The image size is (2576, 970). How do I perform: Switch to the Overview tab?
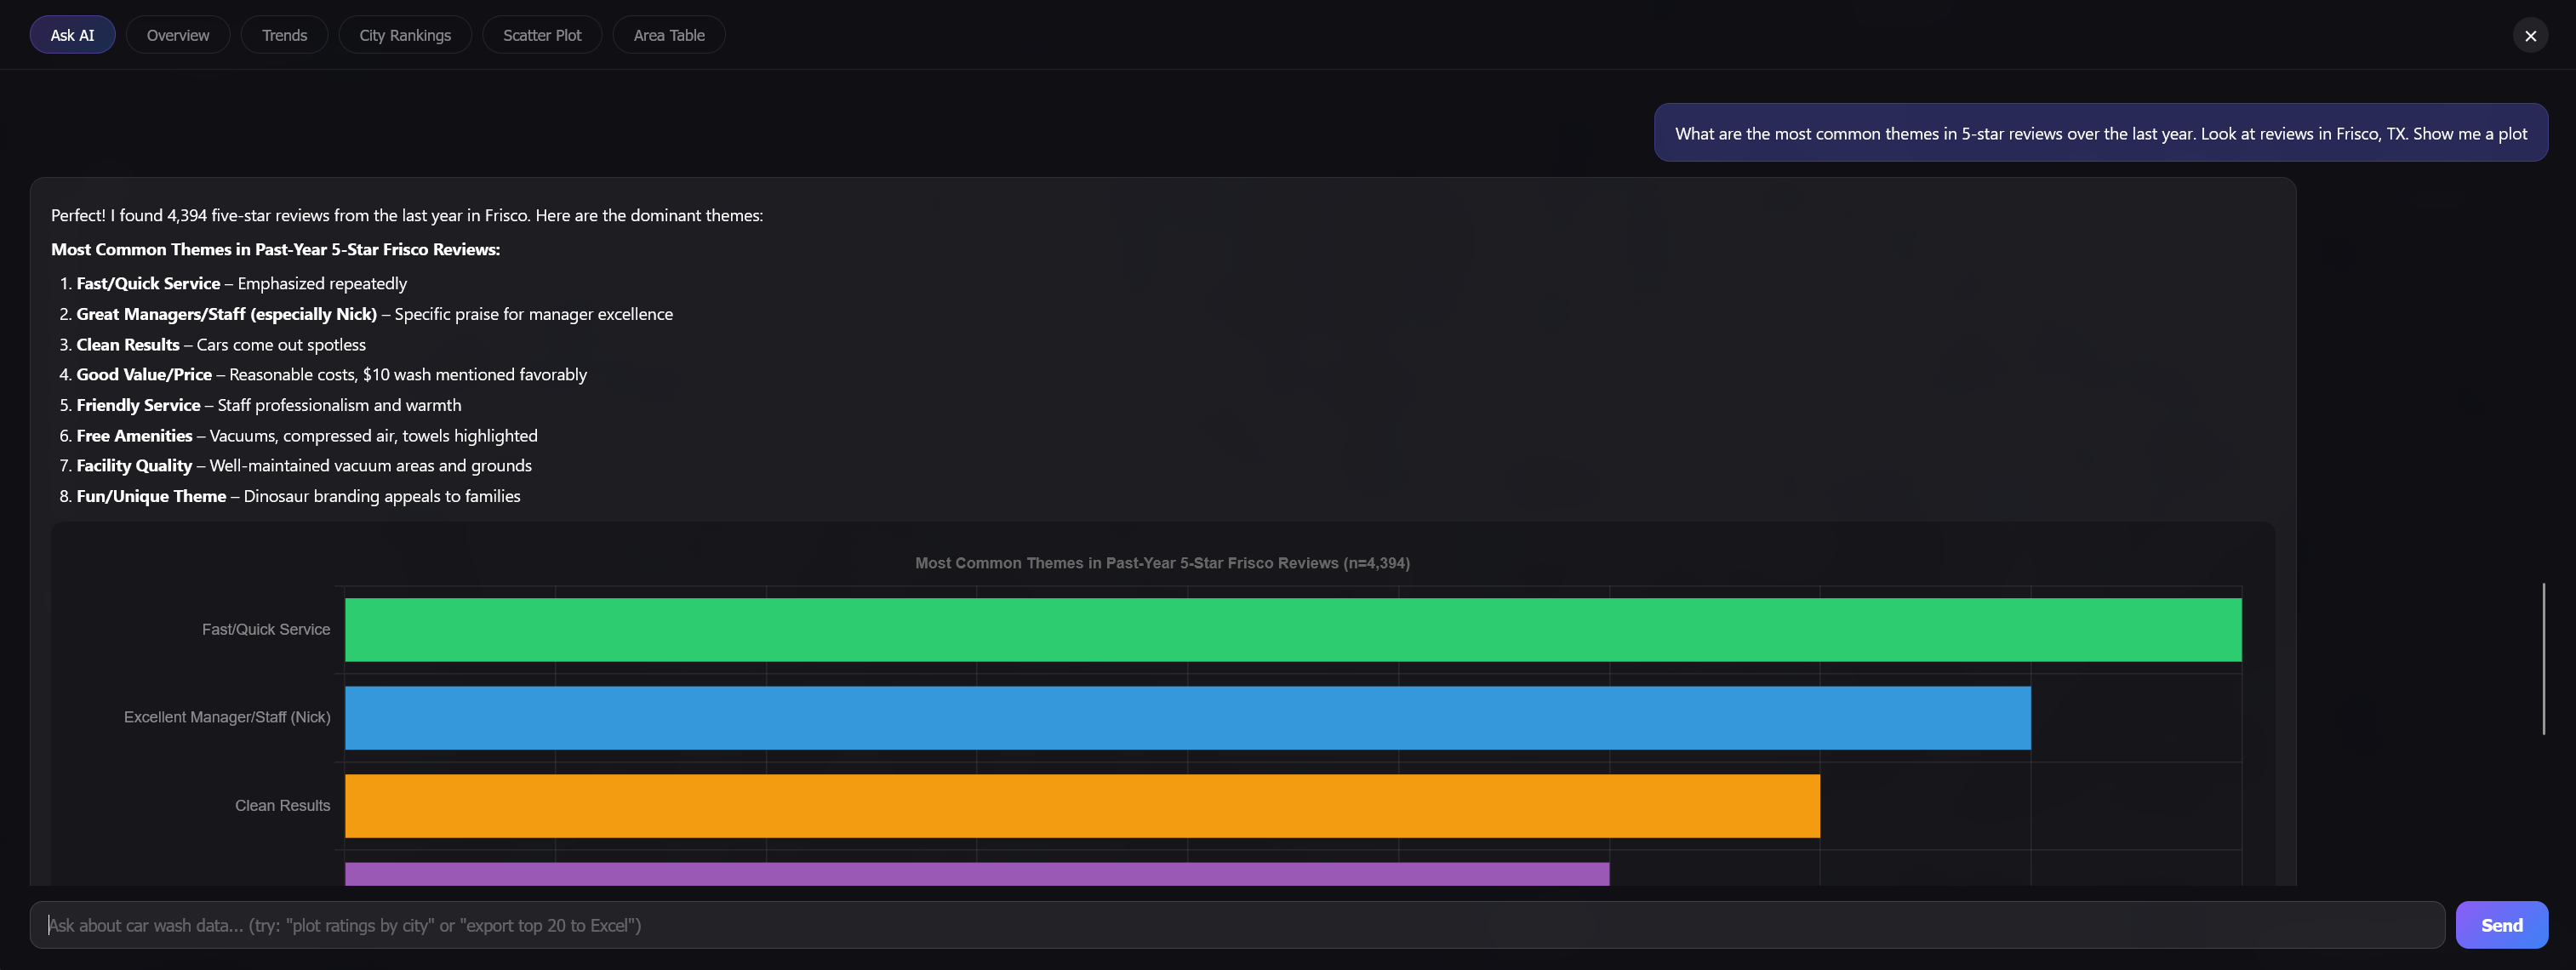[178, 35]
